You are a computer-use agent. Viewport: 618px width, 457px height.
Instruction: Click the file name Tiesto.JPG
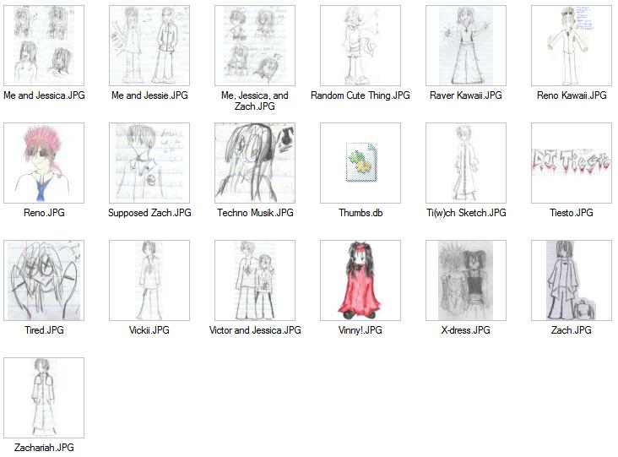(x=572, y=213)
